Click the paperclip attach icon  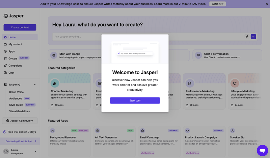coord(247,37)
